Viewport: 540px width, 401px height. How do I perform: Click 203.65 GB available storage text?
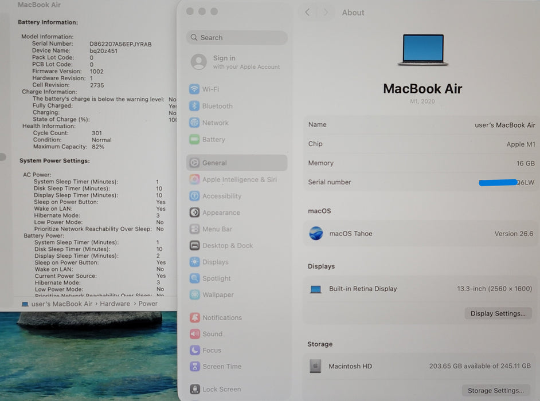(480, 366)
